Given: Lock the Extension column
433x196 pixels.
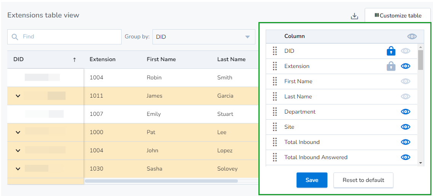Looking at the screenshot, I should click(x=391, y=66).
